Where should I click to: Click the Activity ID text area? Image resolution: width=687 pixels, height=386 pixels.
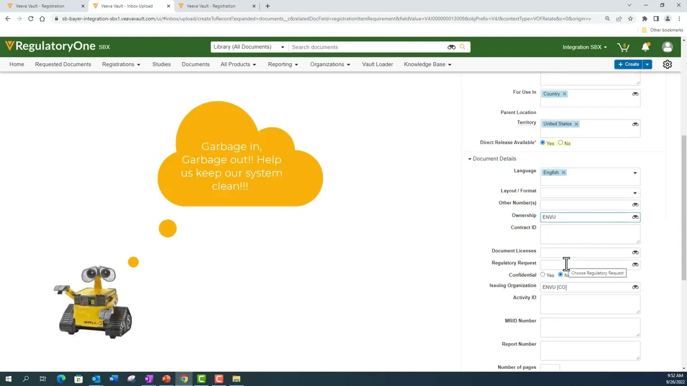pyautogui.click(x=590, y=304)
